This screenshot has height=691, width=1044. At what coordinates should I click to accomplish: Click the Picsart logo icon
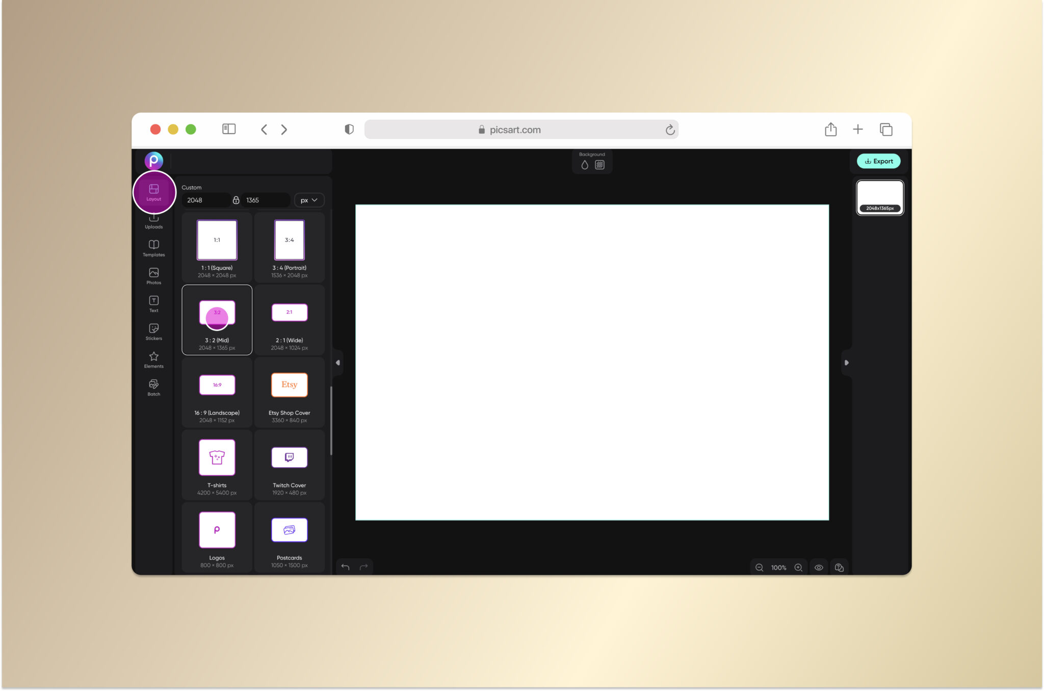point(153,161)
